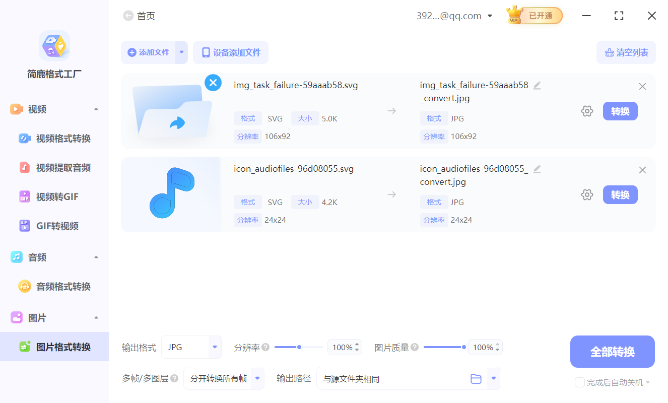This screenshot has width=668, height=403.
Task: Click the 首页 breadcrumb text
Action: click(146, 16)
